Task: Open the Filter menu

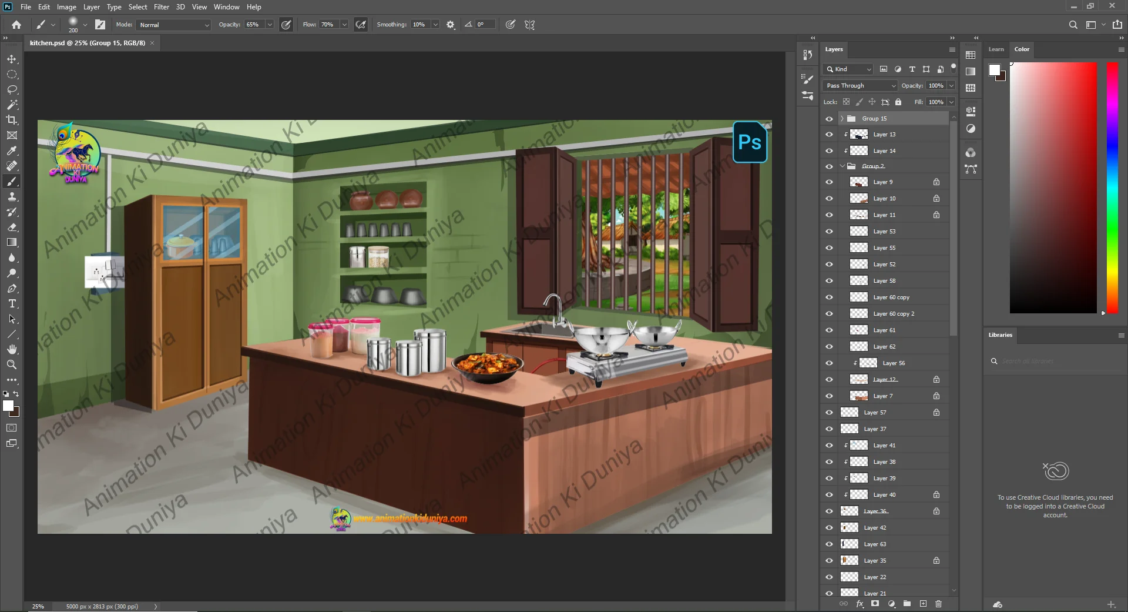Action: (x=161, y=7)
